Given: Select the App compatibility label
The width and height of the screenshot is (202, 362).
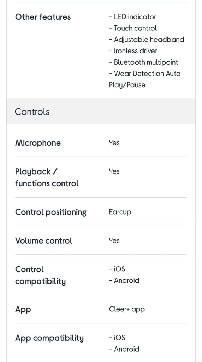Looking at the screenshot, I should pyautogui.click(x=49, y=338).
